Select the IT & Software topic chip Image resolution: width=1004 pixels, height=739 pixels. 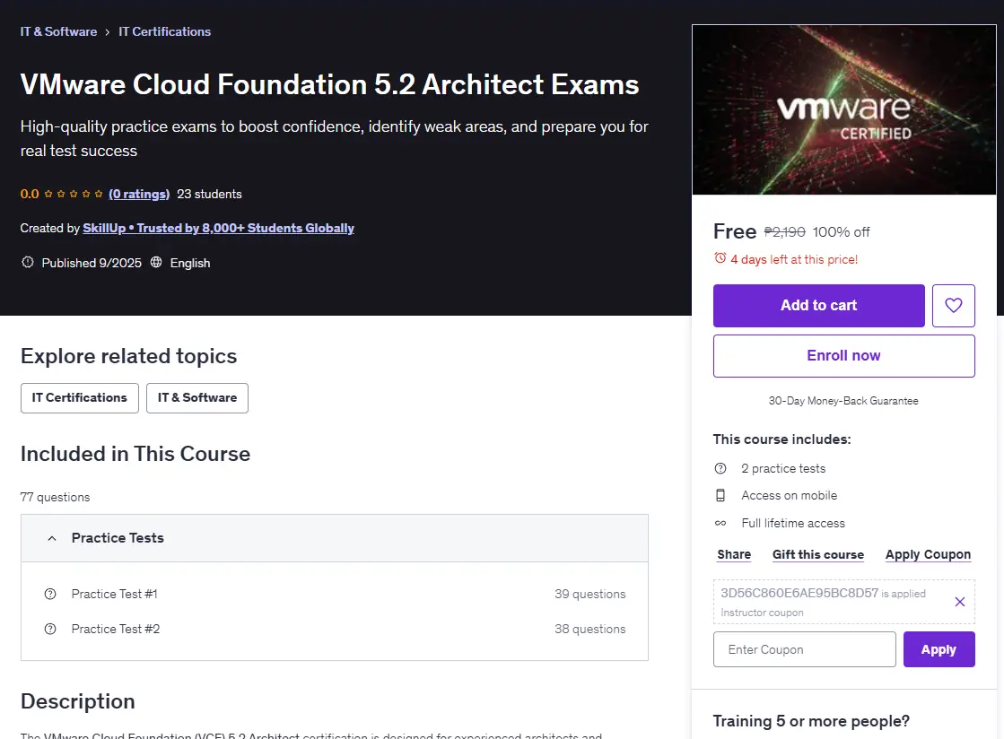point(197,398)
